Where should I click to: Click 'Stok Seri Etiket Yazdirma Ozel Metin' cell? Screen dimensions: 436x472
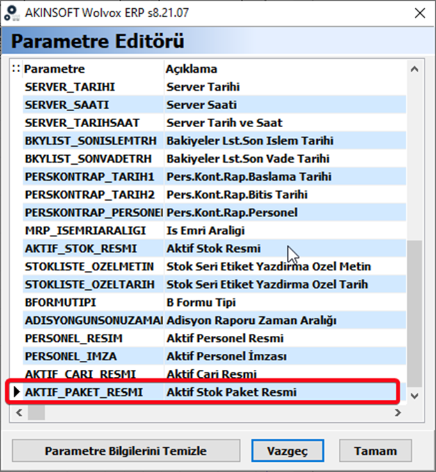[269, 266]
